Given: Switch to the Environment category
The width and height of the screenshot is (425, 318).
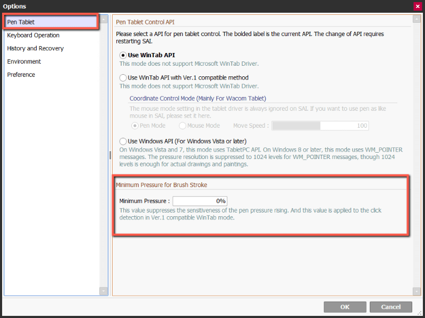Looking at the screenshot, I should tap(24, 61).
